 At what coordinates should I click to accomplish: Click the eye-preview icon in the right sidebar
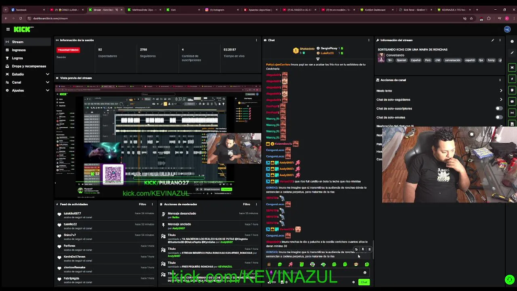(x=512, y=67)
